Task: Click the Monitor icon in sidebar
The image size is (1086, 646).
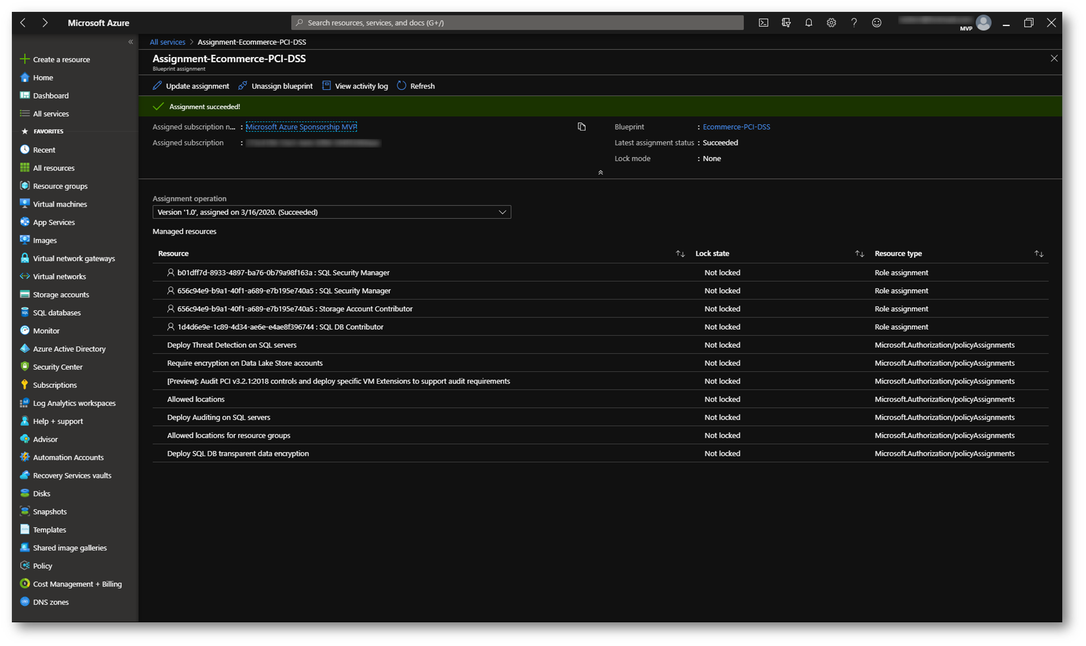Action: click(x=25, y=330)
